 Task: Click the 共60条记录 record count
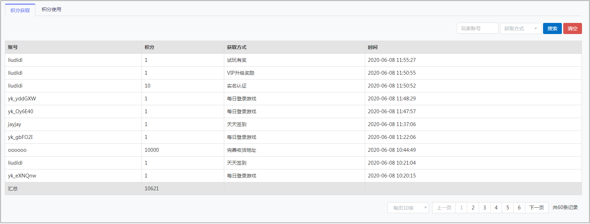[565, 207]
